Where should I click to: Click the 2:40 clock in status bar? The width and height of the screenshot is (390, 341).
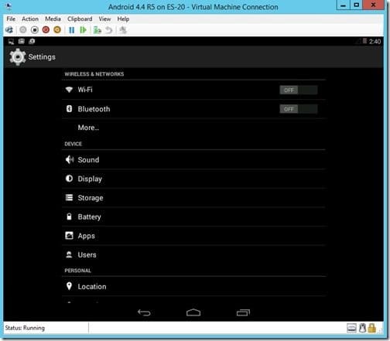[x=375, y=42]
